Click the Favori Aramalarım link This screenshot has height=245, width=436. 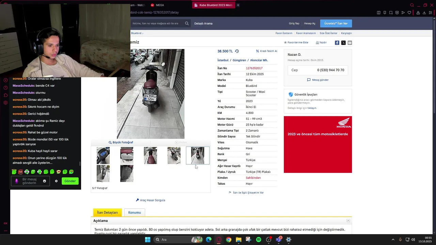306,33
